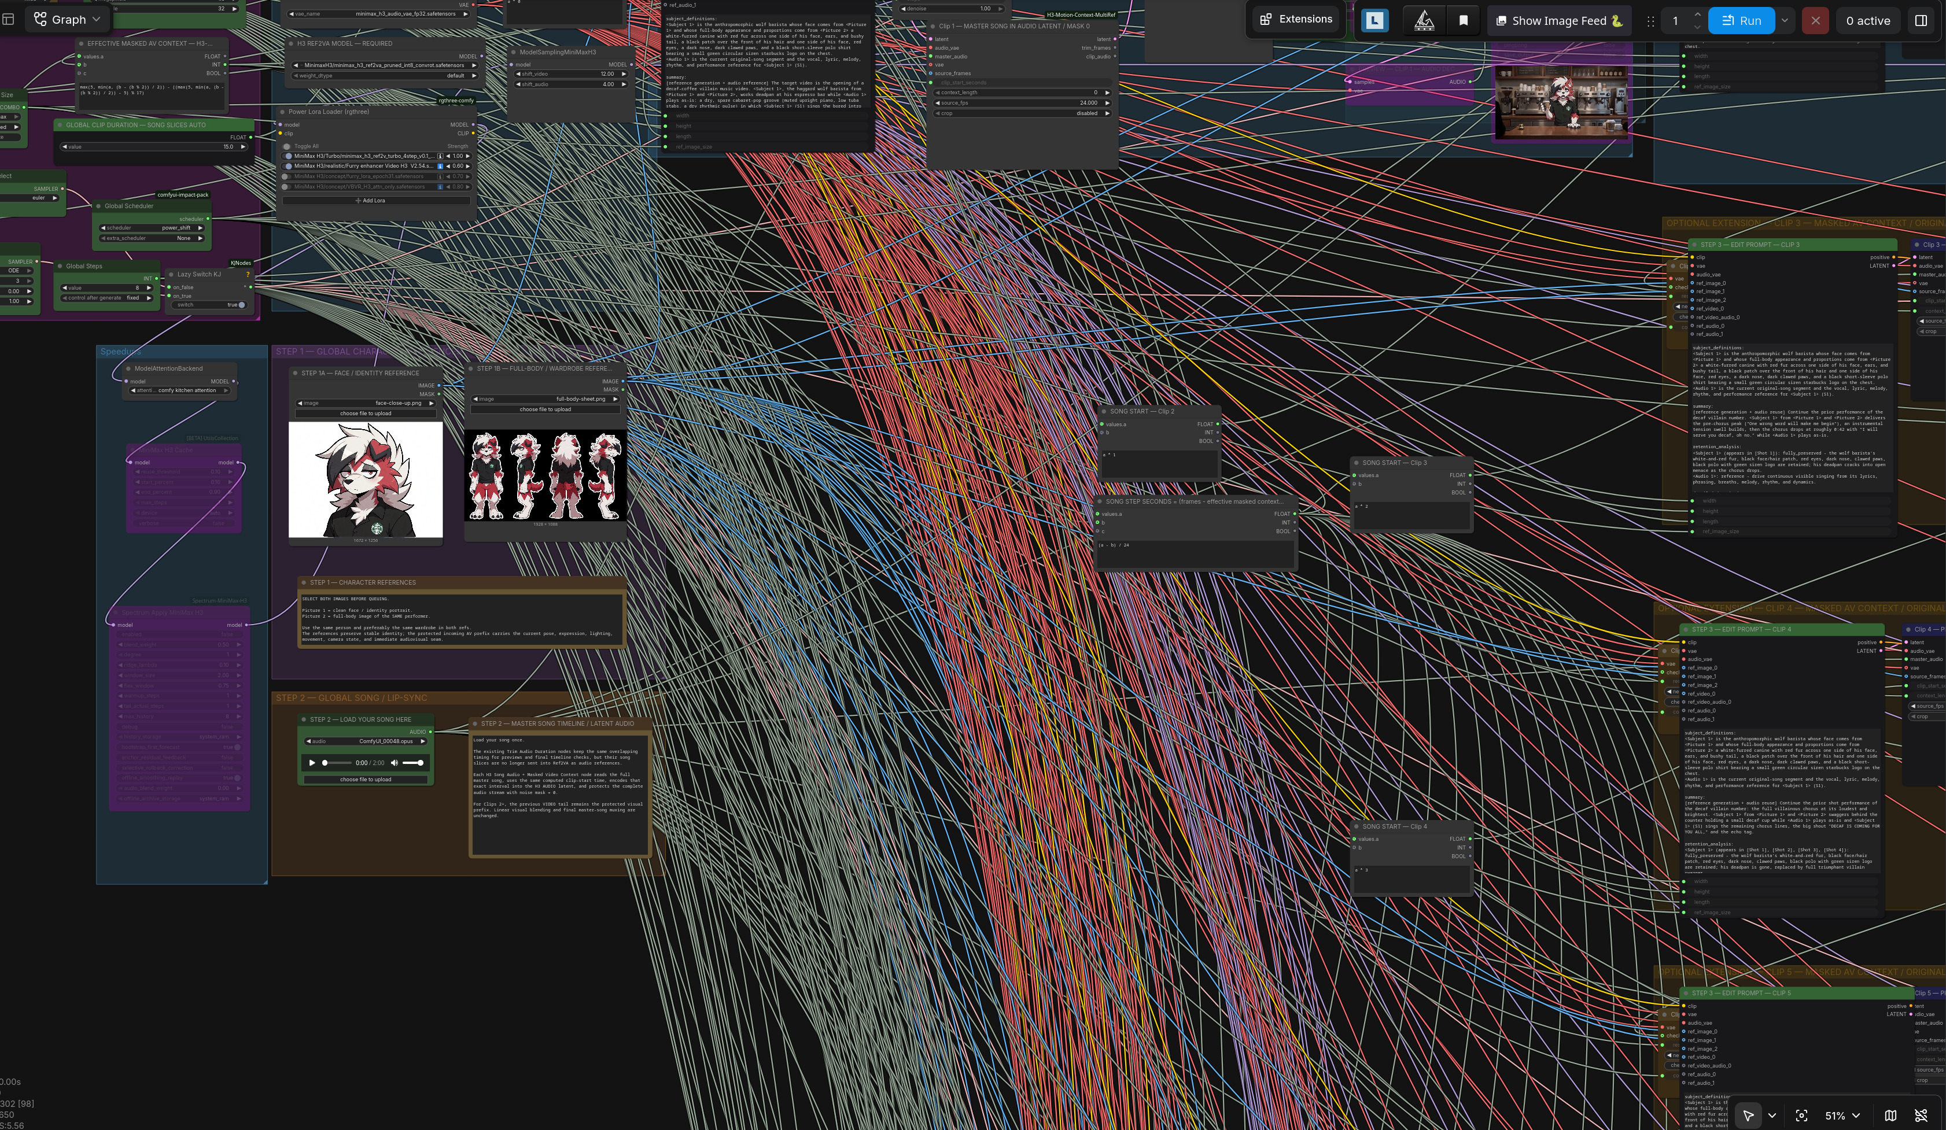Open info for VBVR_H3_attn_only lora
The width and height of the screenshot is (1946, 1130).
[x=440, y=186]
